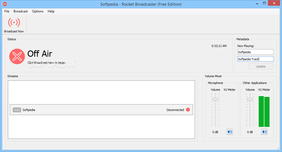Minimize the Rocket Broadcaster window
The height and width of the screenshot is (152, 282).
[257, 3]
